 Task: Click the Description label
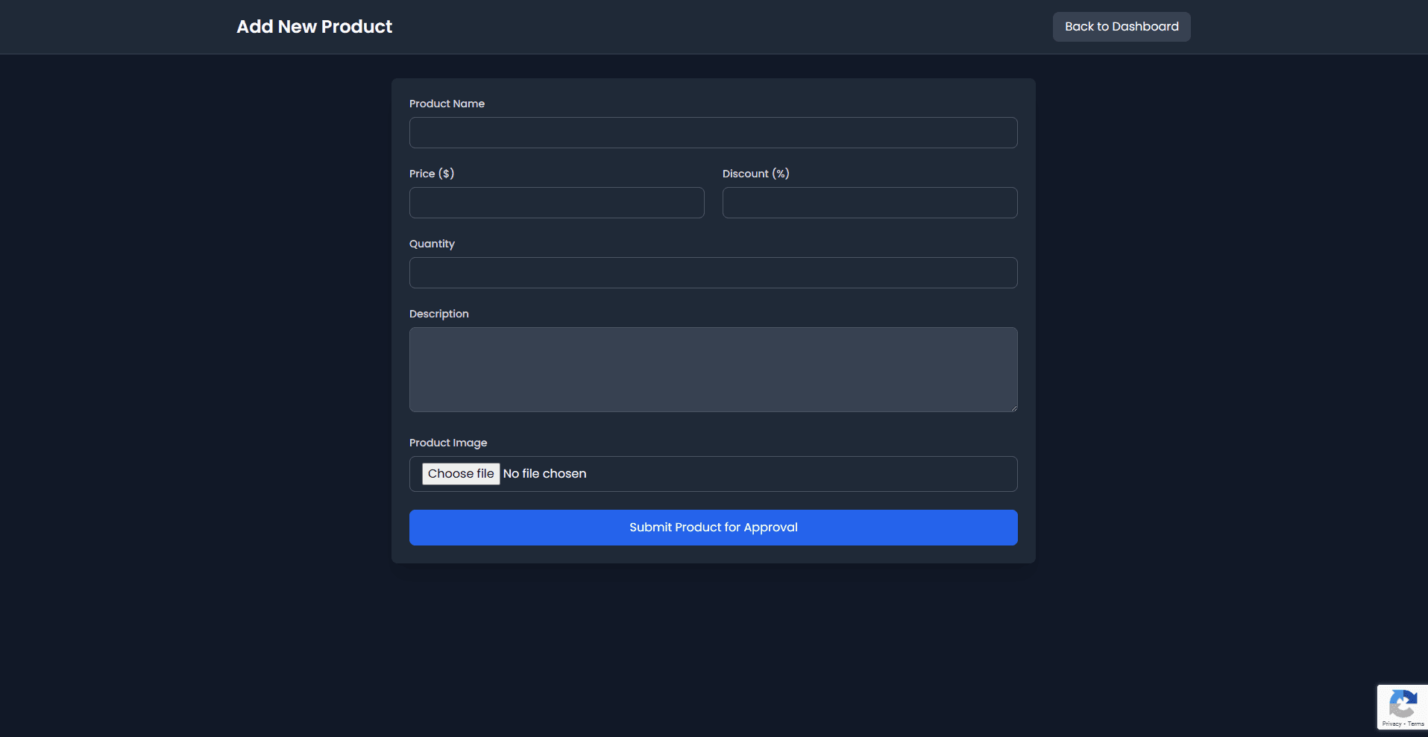tap(438, 314)
